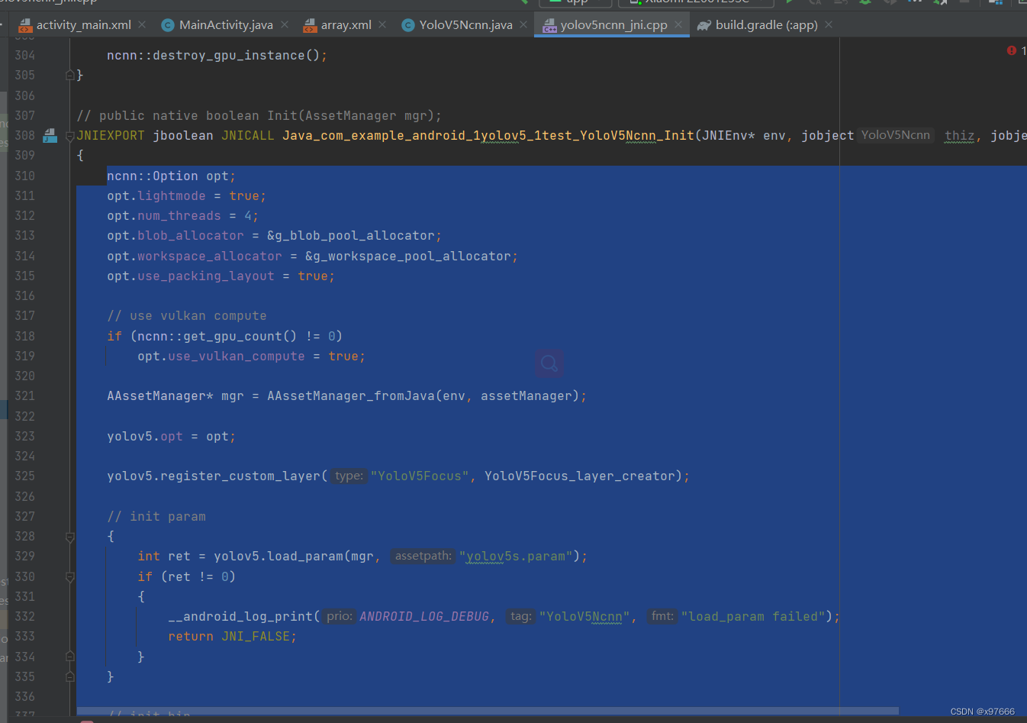Screen dimensions: 1027x723
Task: Click the 'type:' parameter hint on line 325
Action: [349, 476]
